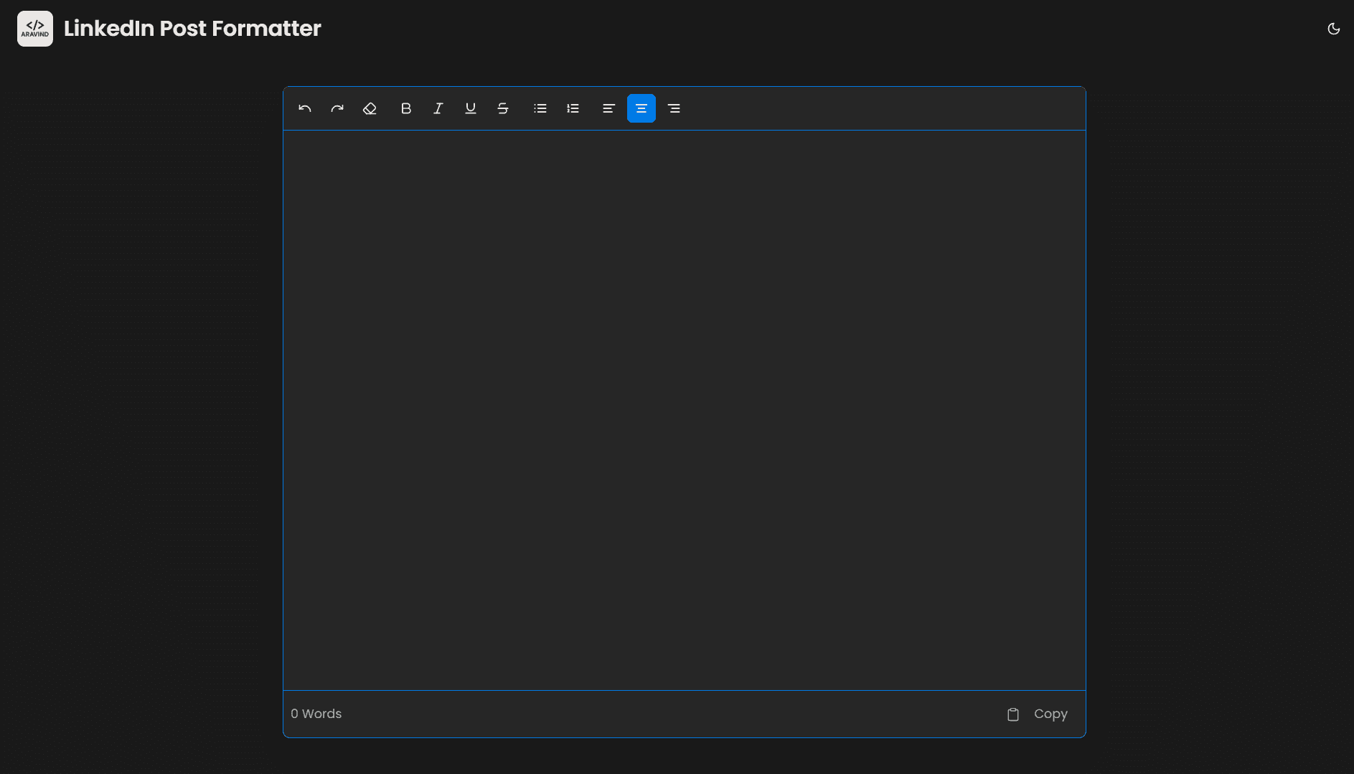This screenshot has height=774, width=1354.
Task: Toggle bold formatting
Action: tap(406, 108)
